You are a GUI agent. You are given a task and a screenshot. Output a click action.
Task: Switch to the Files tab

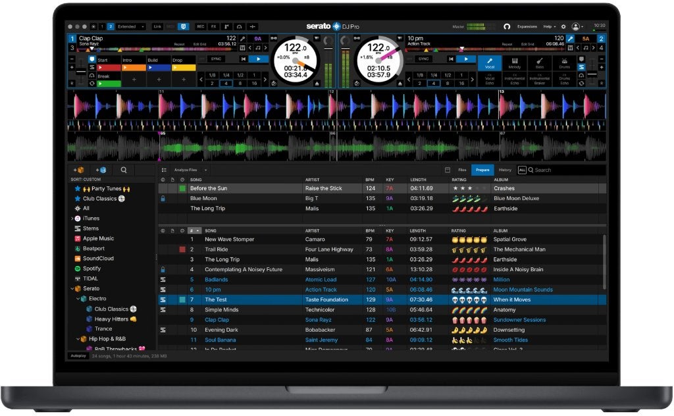tap(462, 170)
